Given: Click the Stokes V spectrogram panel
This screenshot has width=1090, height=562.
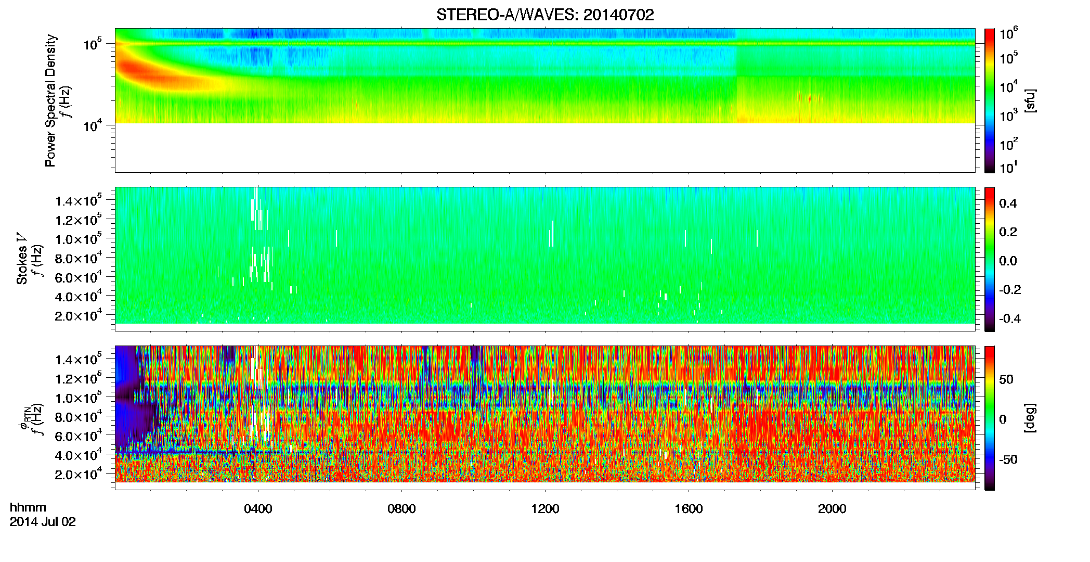Looking at the screenshot, I should pos(545,259).
